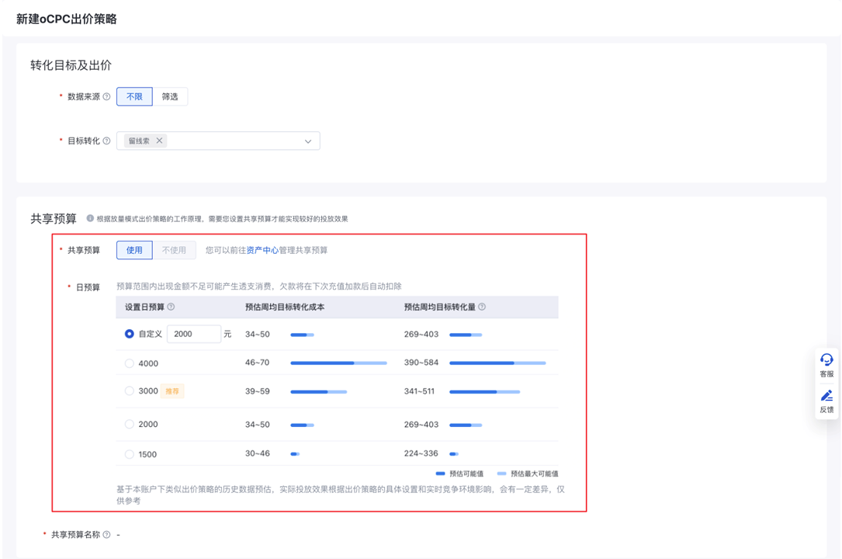842x559 pixels.
Task: Click the 4000 row conversion cost bar
Action: pyautogui.click(x=338, y=363)
